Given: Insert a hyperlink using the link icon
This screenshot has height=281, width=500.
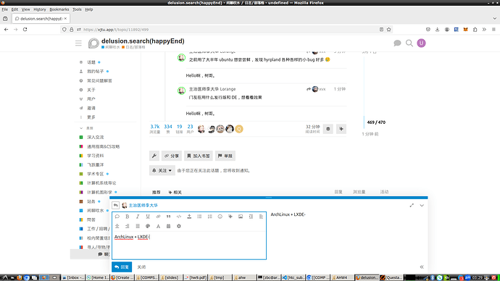Looking at the screenshot, I should [x=158, y=217].
